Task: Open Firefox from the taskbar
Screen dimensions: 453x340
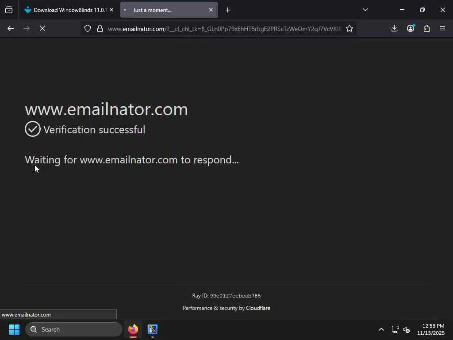Action: tap(133, 329)
